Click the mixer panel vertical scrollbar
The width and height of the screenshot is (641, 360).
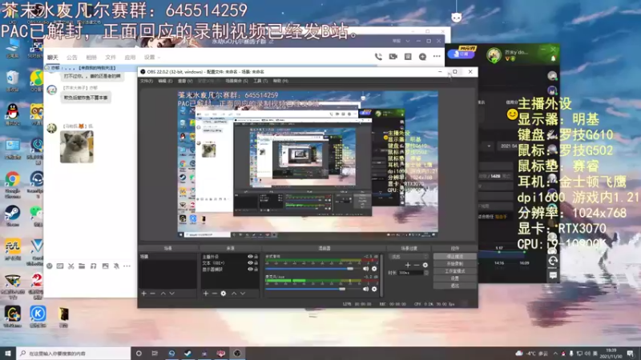tap(381, 274)
